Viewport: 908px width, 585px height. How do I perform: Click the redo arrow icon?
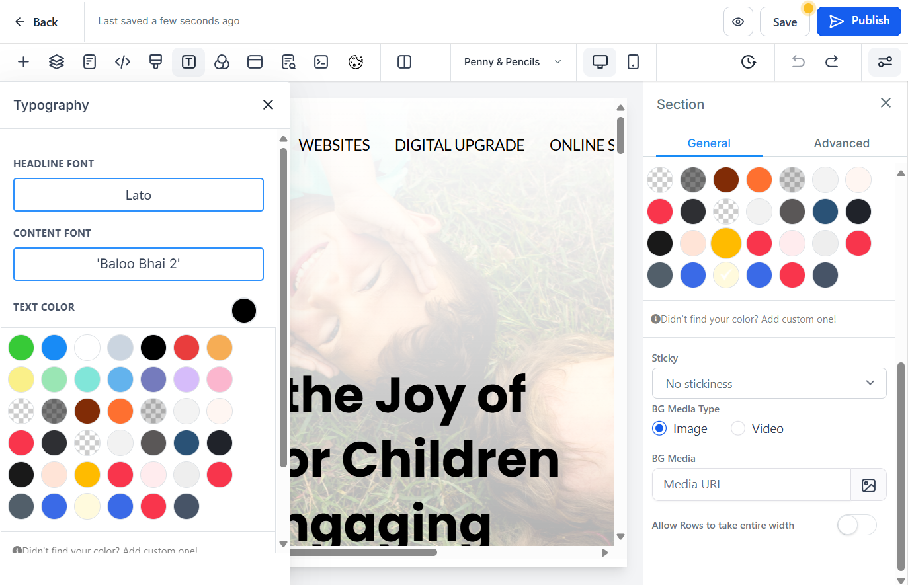(832, 62)
